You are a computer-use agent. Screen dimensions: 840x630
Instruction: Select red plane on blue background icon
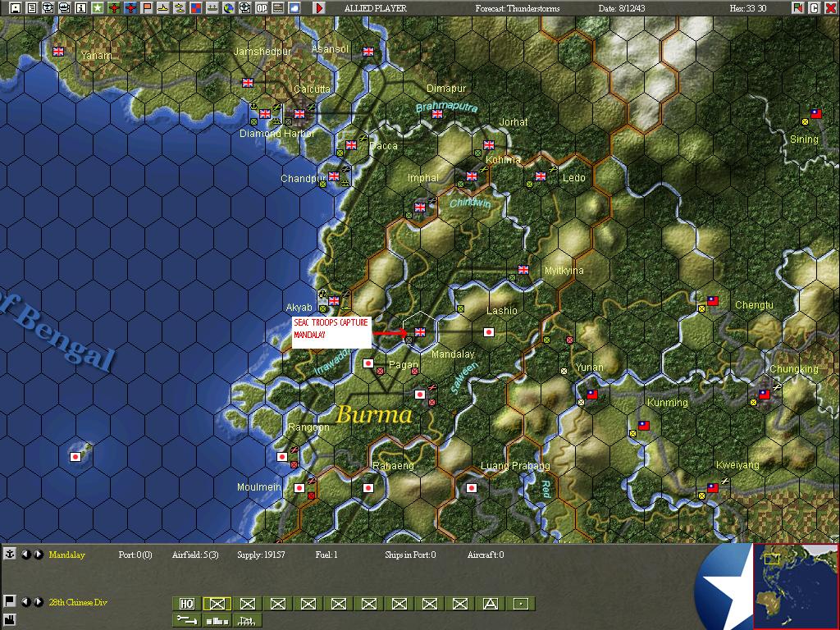(130, 7)
